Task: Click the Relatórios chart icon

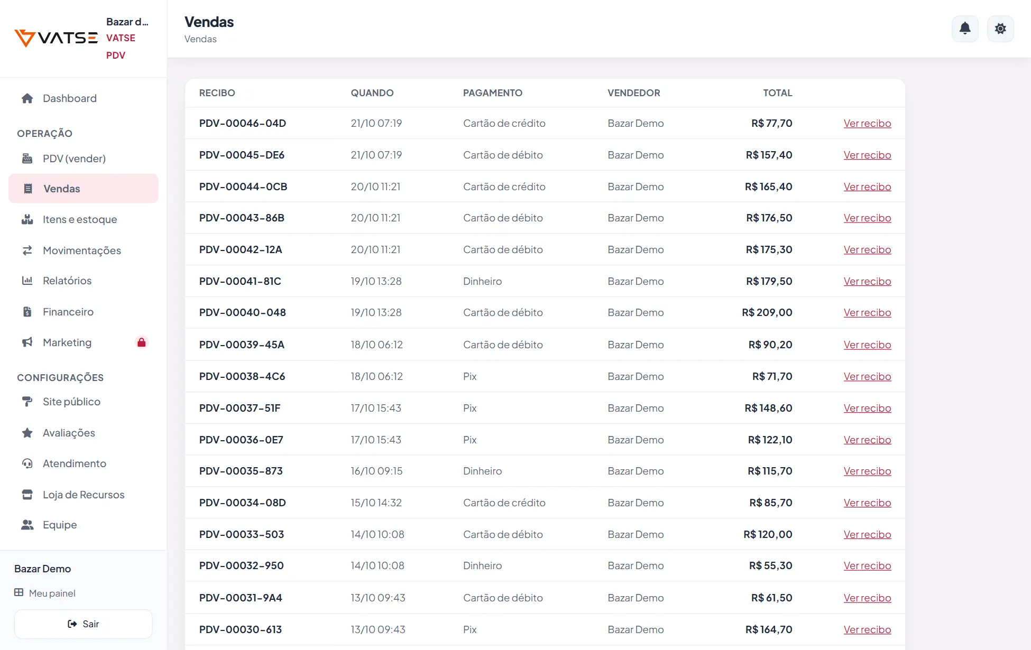Action: point(27,281)
